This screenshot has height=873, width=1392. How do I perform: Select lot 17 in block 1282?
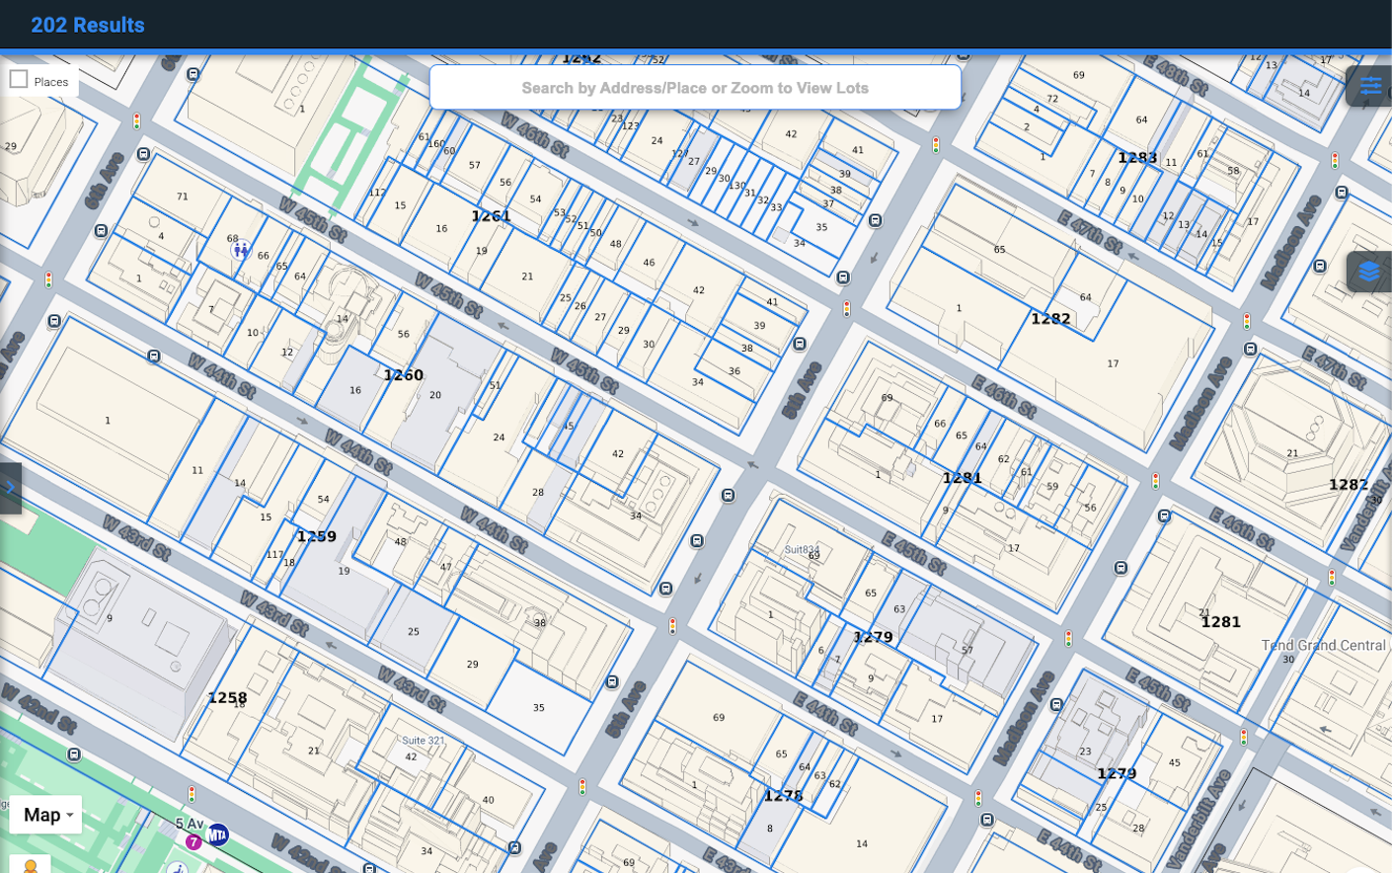coord(1113,363)
